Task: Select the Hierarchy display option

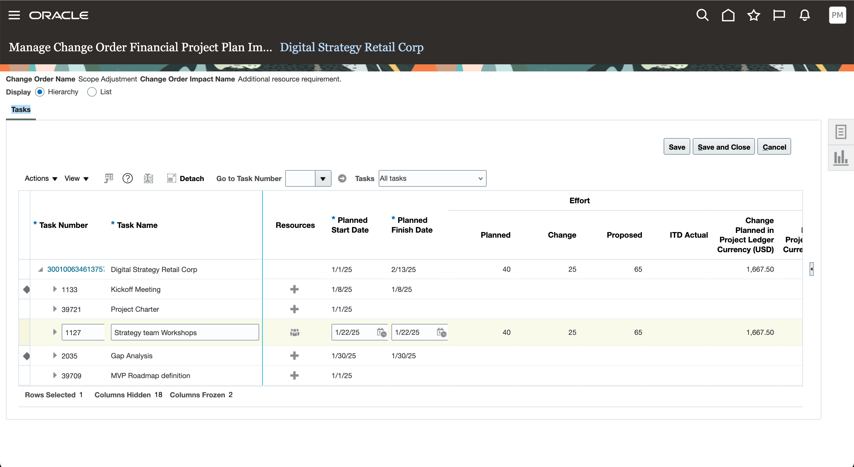Action: pos(40,92)
